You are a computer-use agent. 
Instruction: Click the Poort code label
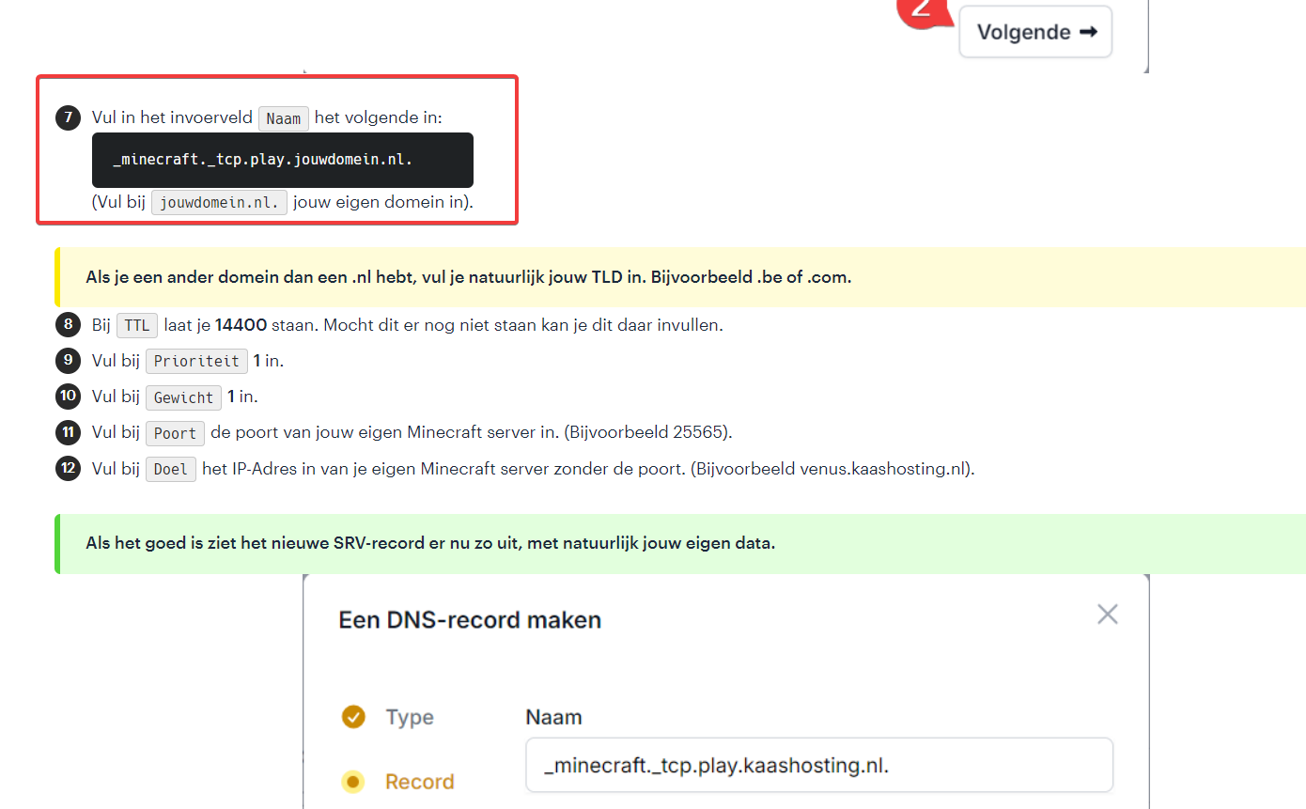[x=175, y=433]
